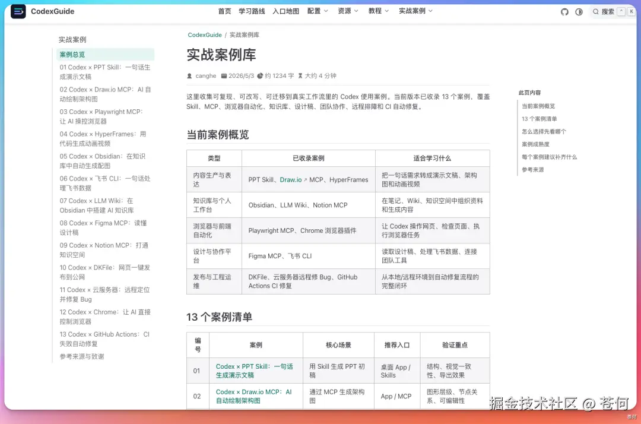Open 入口地图 in the navbar

(x=285, y=11)
